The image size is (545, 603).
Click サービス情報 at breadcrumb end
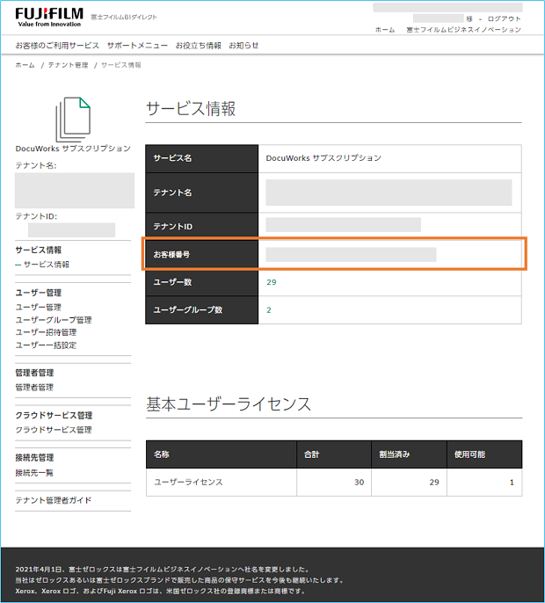[x=120, y=65]
